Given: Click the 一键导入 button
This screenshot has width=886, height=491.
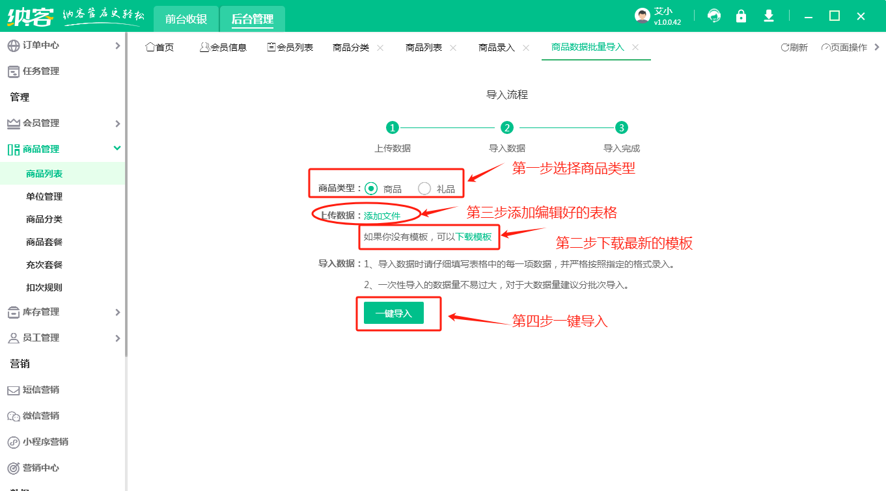Looking at the screenshot, I should point(393,313).
